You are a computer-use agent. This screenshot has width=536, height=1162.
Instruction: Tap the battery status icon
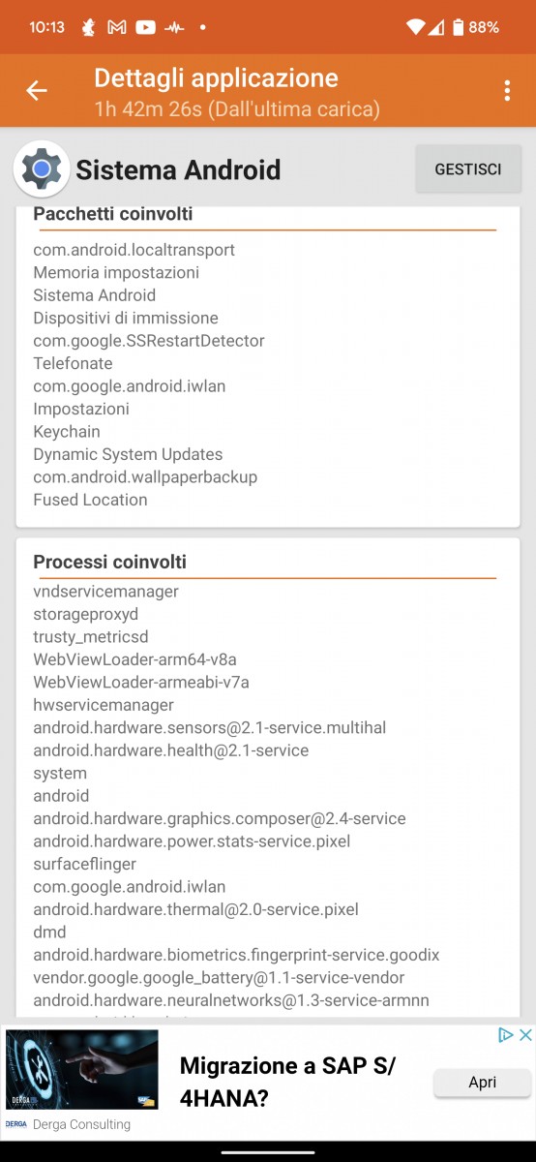[x=458, y=27]
